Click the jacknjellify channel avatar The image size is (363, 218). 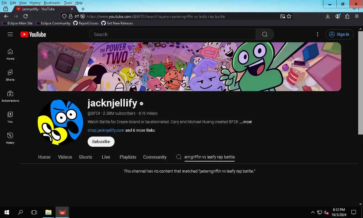coord(60,122)
